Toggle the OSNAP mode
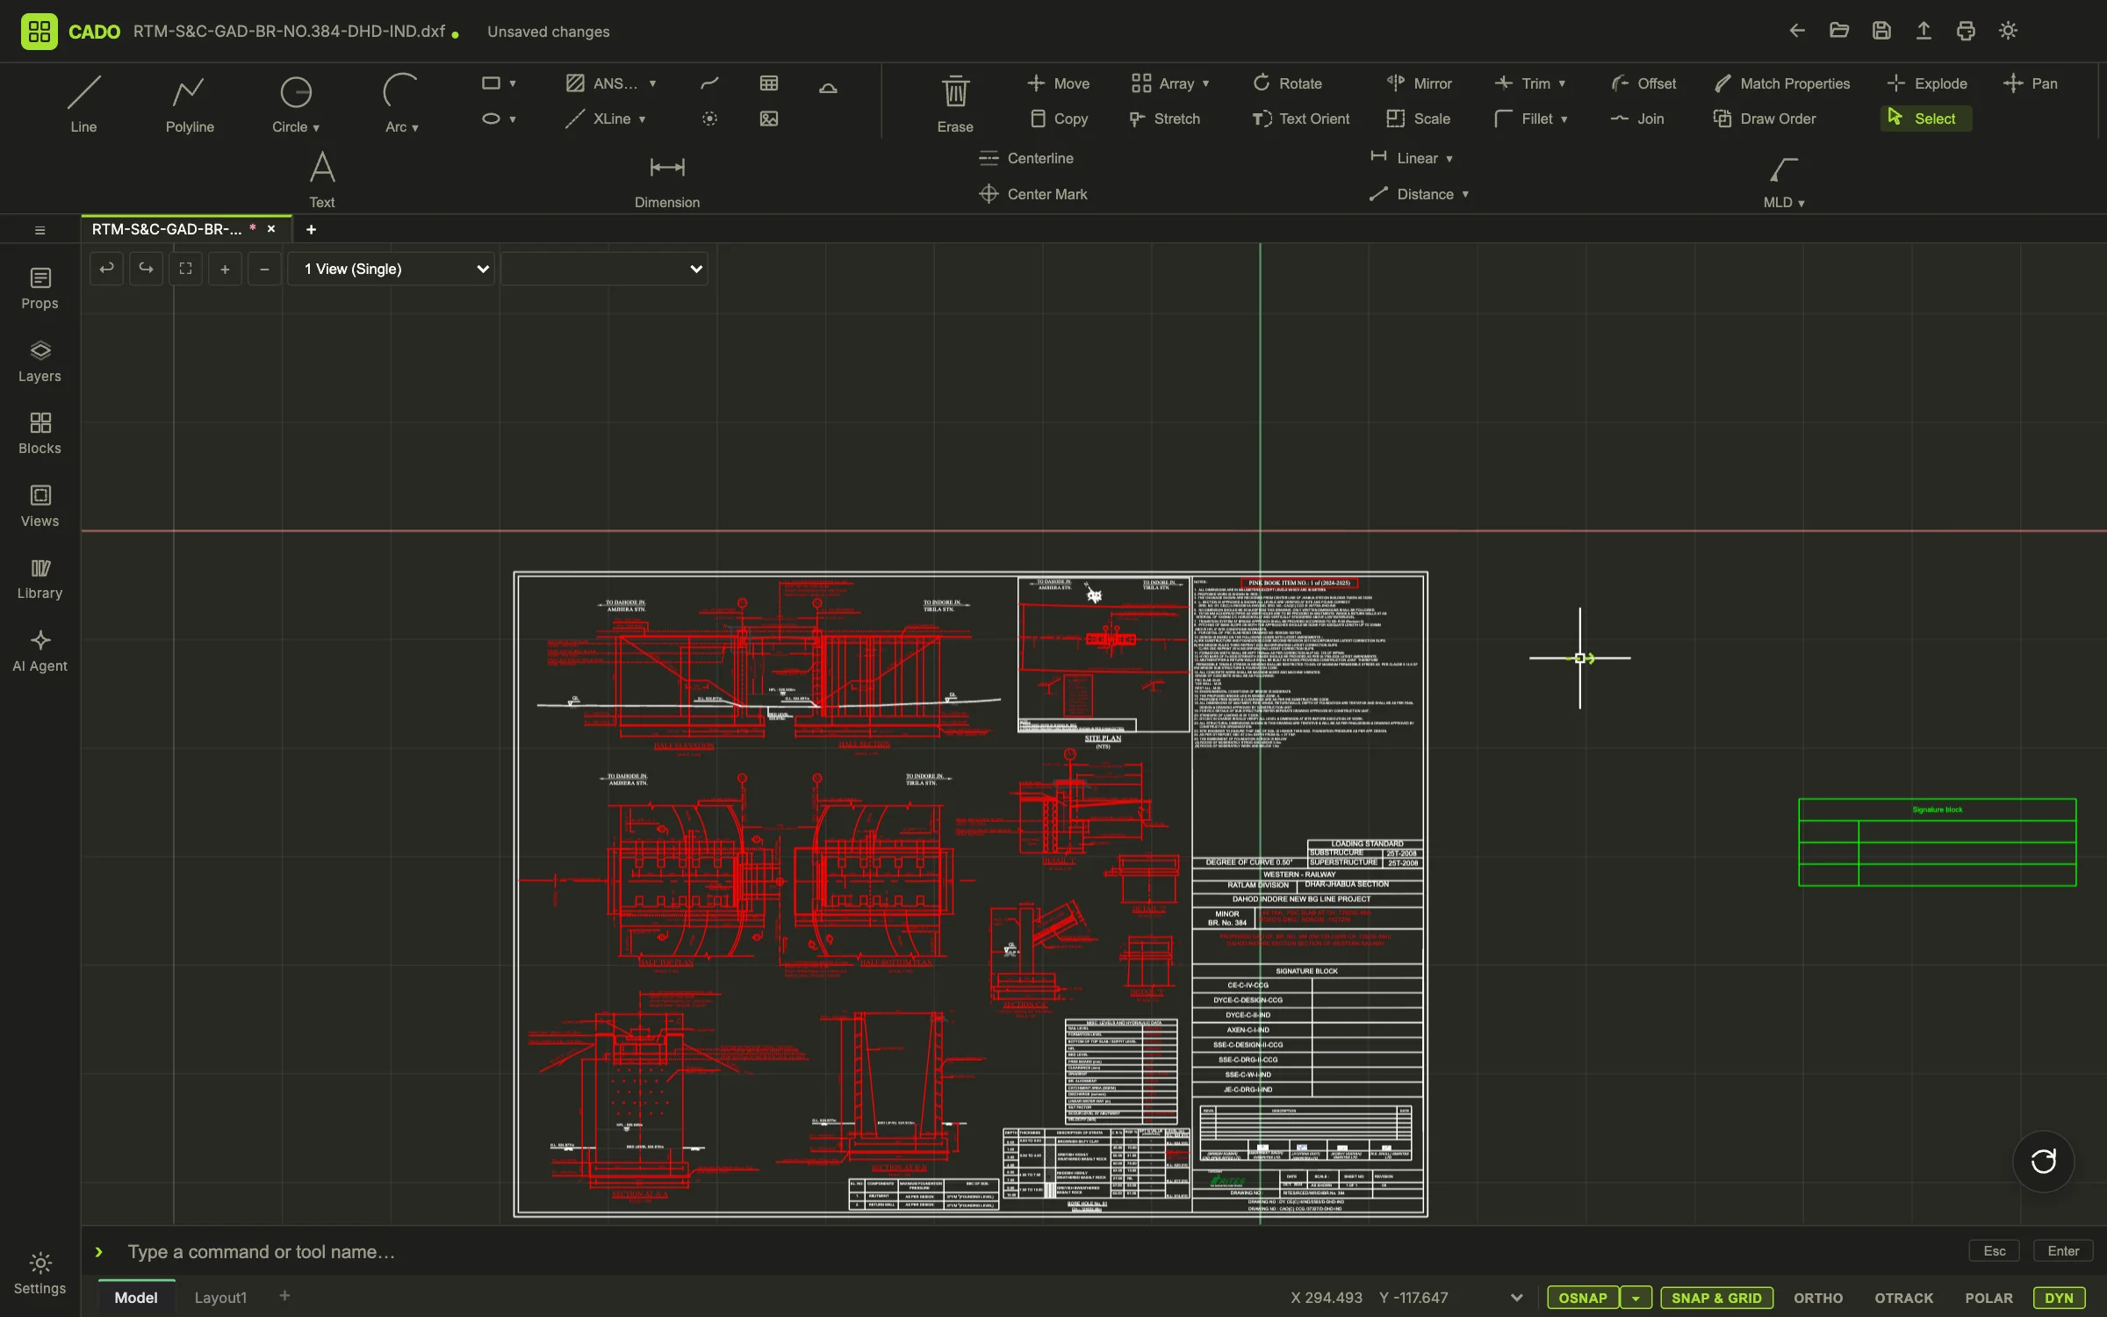2107x1317 pixels. coord(1583,1298)
